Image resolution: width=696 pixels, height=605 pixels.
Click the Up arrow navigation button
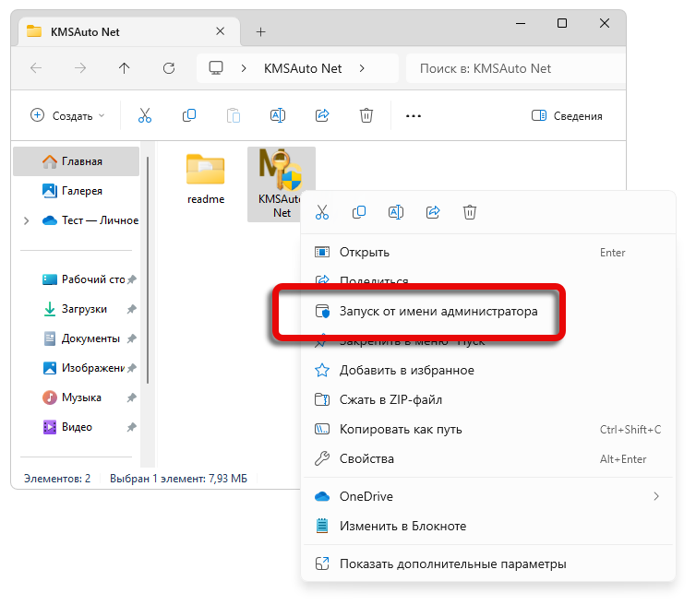pos(125,68)
